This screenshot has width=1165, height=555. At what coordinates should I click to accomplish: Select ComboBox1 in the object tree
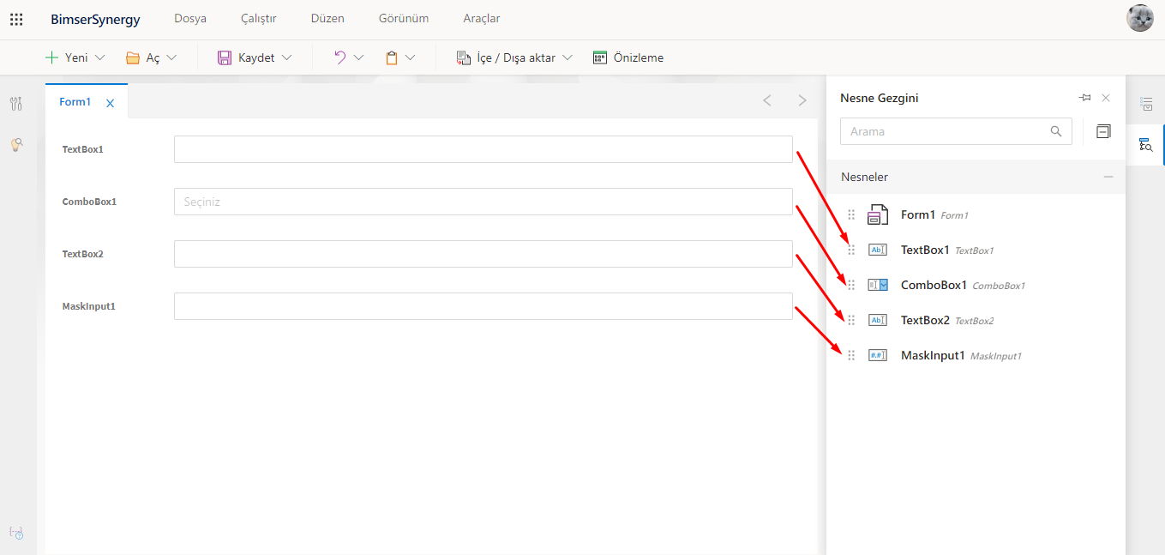pos(933,285)
